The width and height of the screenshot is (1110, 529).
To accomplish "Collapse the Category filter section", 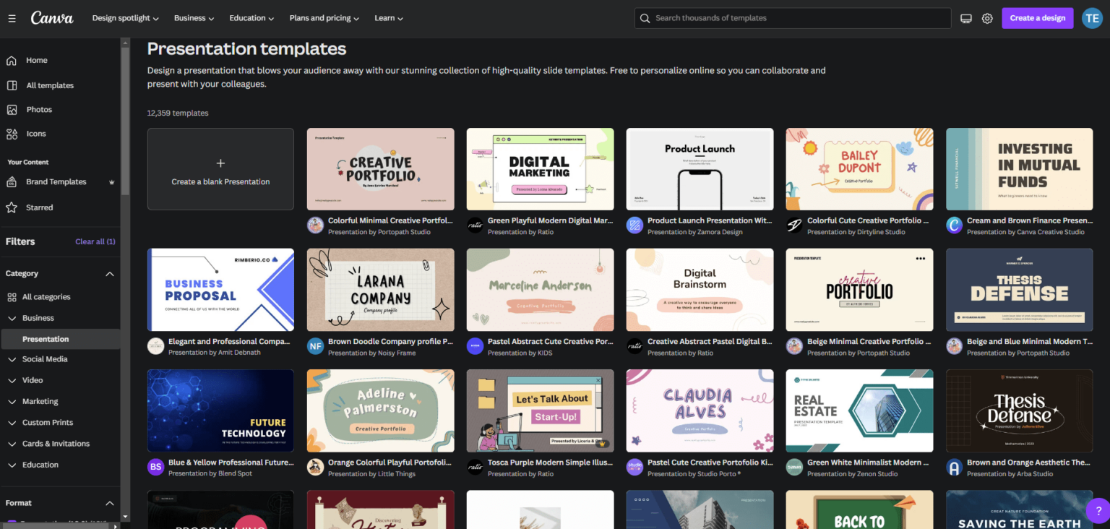I will 109,274.
